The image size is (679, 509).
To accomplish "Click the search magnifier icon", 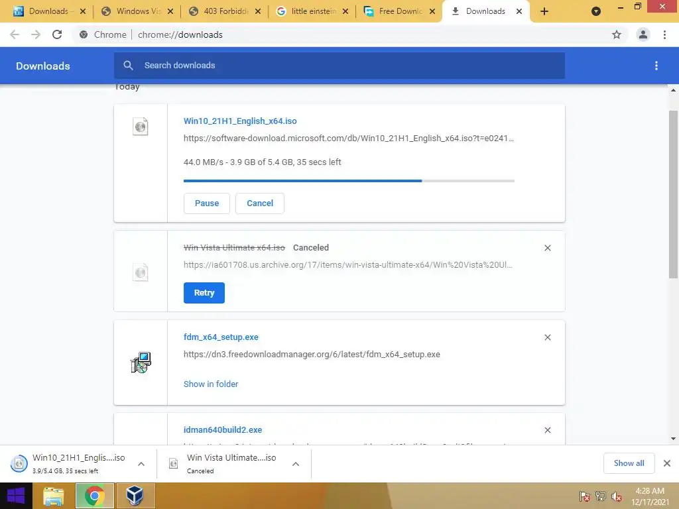I will coord(128,66).
